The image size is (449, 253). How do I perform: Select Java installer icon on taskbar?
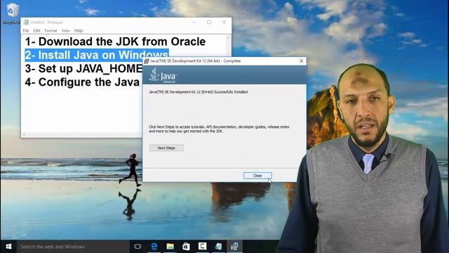234,247
